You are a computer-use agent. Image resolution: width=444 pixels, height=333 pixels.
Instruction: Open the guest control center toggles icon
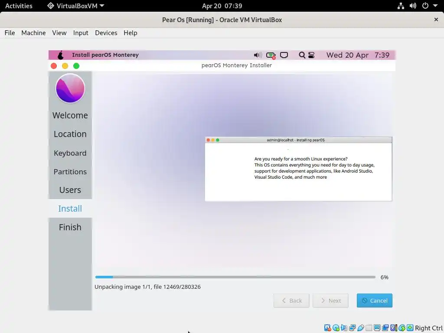point(311,55)
